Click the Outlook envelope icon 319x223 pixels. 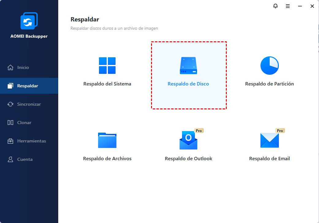188,140
